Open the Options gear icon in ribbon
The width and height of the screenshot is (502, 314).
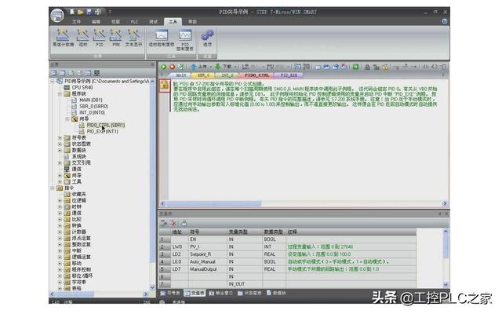coord(207,38)
